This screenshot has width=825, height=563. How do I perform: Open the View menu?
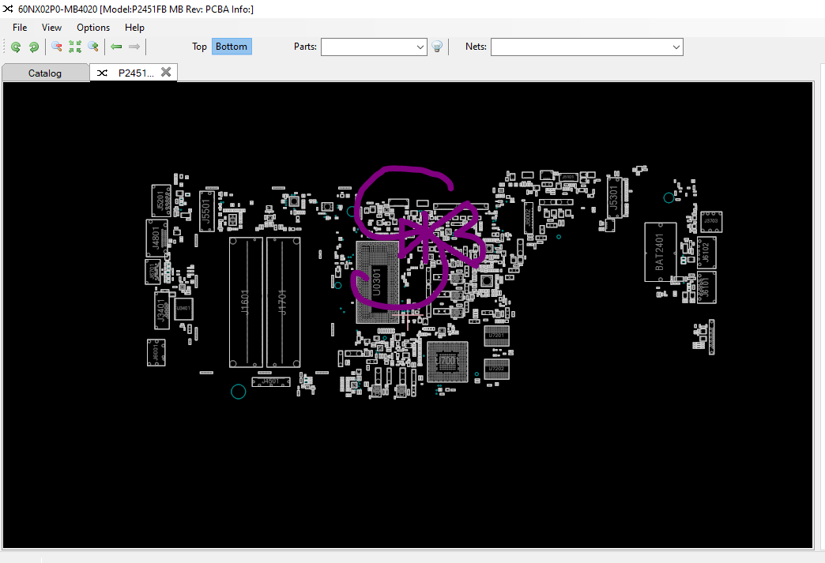click(51, 28)
